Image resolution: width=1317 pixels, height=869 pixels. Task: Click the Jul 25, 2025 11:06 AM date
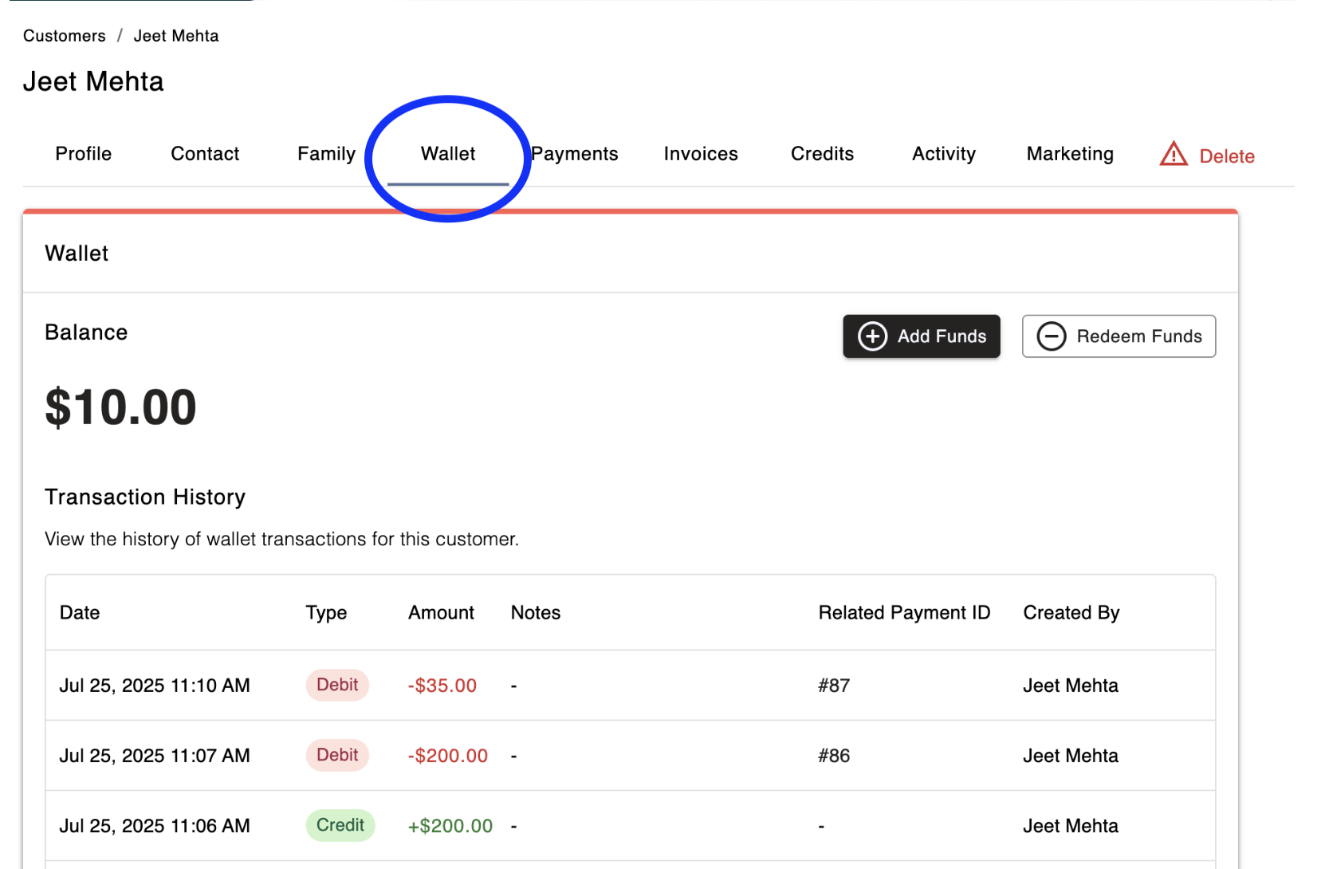tap(155, 826)
